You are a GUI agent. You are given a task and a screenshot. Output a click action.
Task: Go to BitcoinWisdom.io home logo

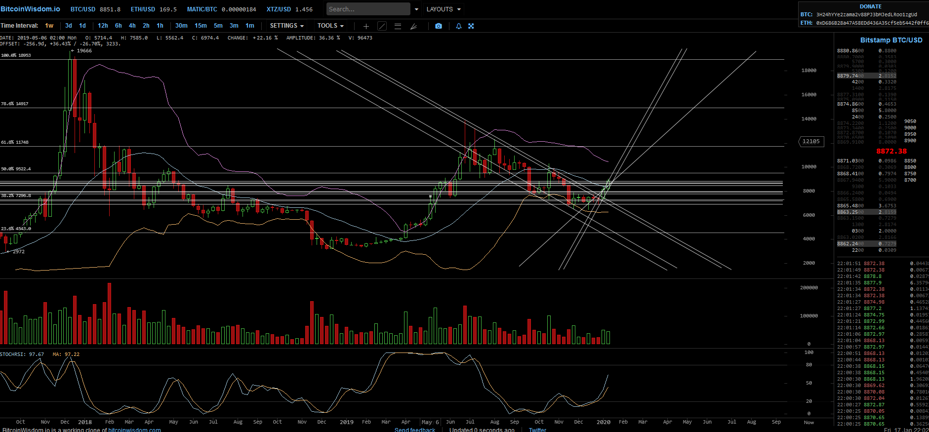click(x=30, y=9)
